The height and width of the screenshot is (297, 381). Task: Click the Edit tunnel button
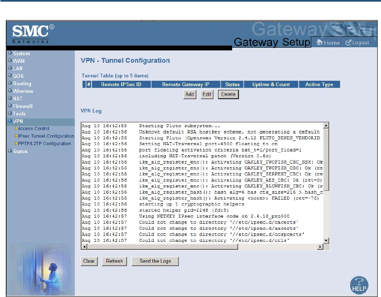click(207, 95)
